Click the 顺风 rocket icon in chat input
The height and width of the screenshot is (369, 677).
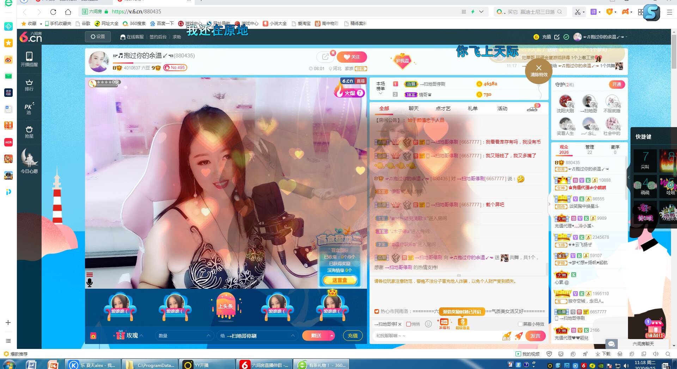[506, 336]
